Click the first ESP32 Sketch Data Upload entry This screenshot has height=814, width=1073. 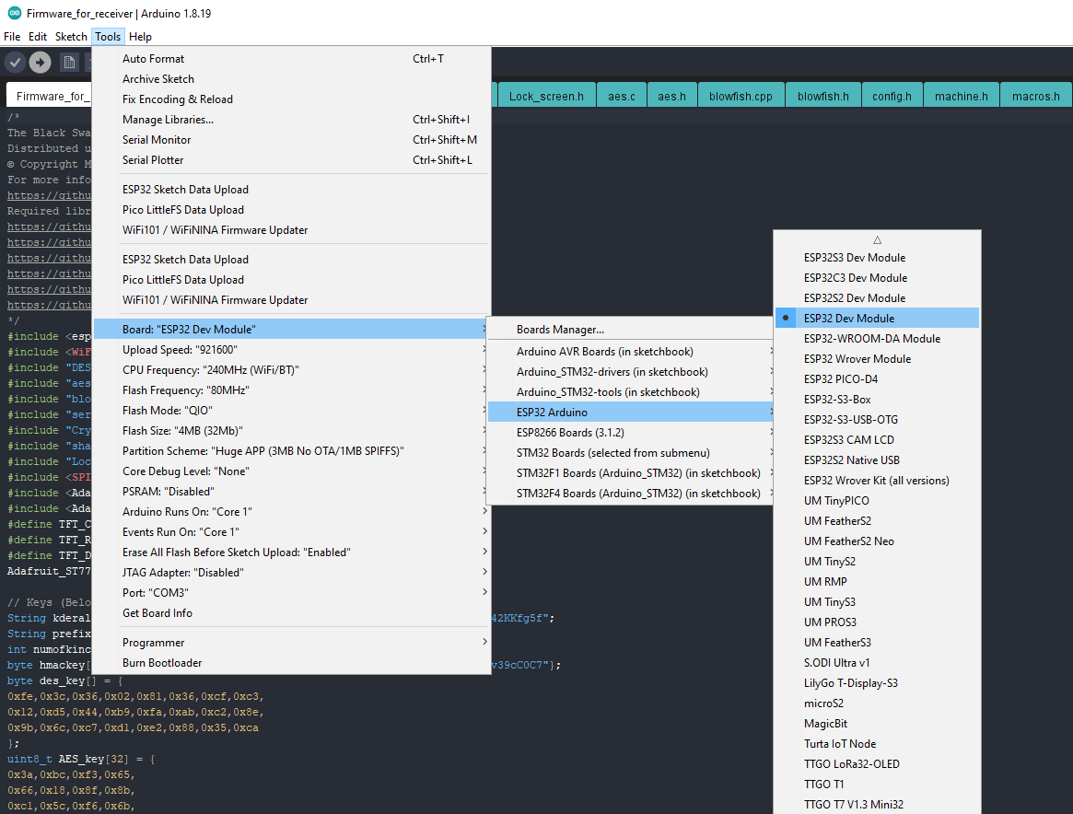click(x=292, y=190)
